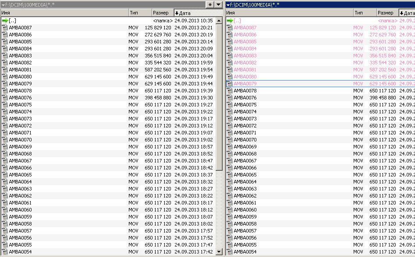The height and width of the screenshot is (257, 415).
Task: Select AMBA0083 file in the left panel
Action: tap(20, 56)
